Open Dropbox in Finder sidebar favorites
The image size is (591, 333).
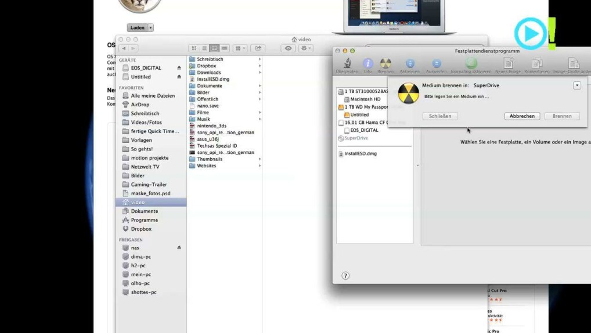[141, 229]
